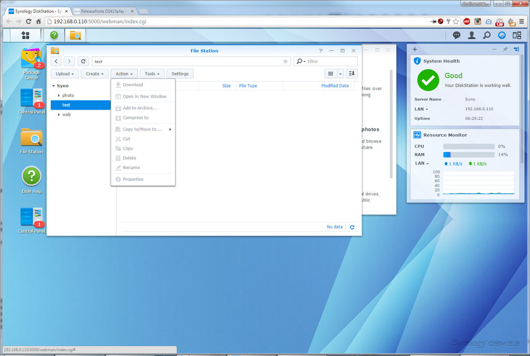Screen dimensions: 530x356
Task: Open the notifications speech bubble icon
Action: (457, 35)
